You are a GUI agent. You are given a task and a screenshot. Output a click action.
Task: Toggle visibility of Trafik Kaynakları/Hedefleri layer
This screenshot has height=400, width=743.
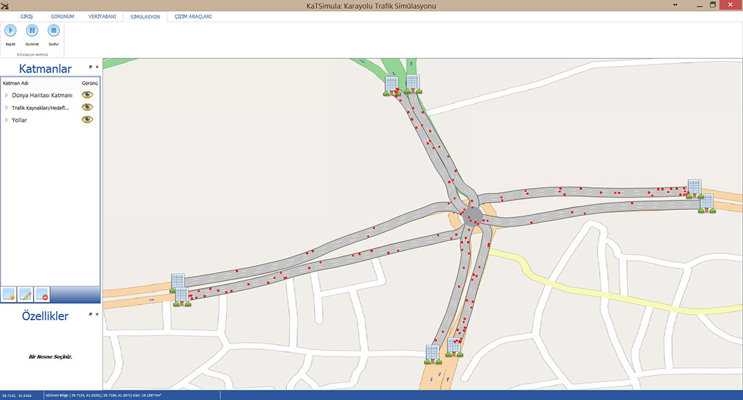87,107
